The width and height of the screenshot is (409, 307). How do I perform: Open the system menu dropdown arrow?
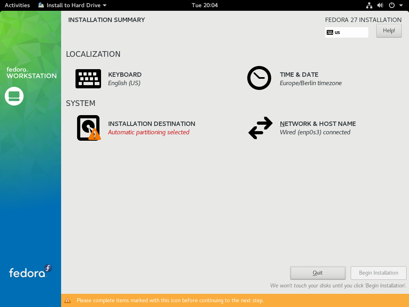401,5
